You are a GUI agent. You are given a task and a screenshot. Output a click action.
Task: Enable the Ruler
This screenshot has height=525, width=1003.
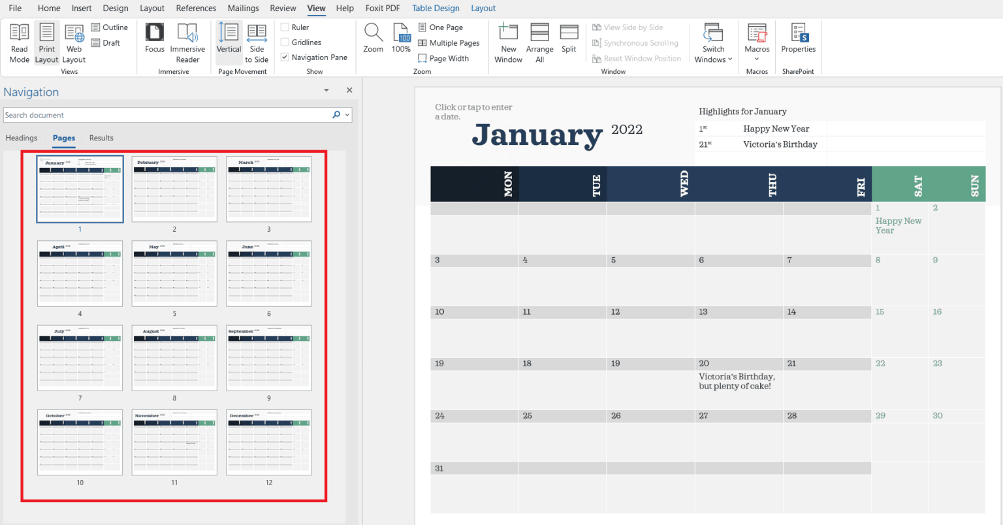coord(285,27)
